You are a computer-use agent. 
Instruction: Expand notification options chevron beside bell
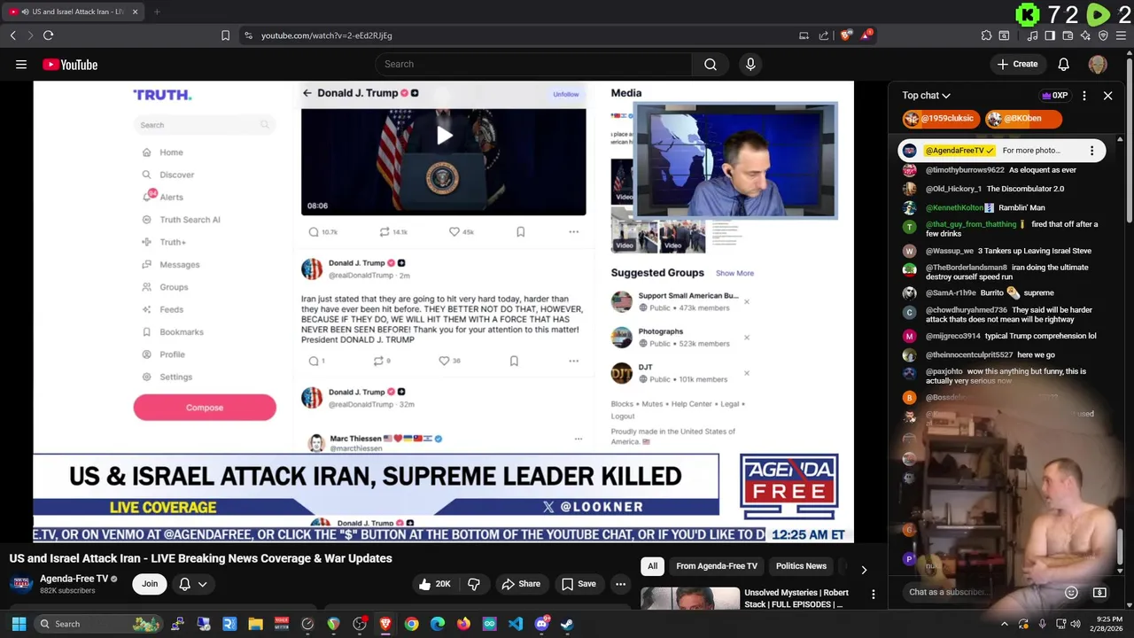coord(203,584)
